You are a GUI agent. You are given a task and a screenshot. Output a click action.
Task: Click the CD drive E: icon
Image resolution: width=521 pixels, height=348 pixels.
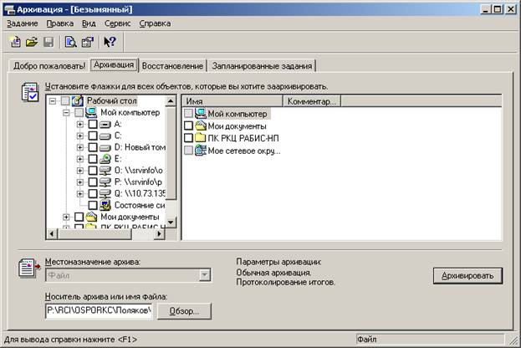105,159
